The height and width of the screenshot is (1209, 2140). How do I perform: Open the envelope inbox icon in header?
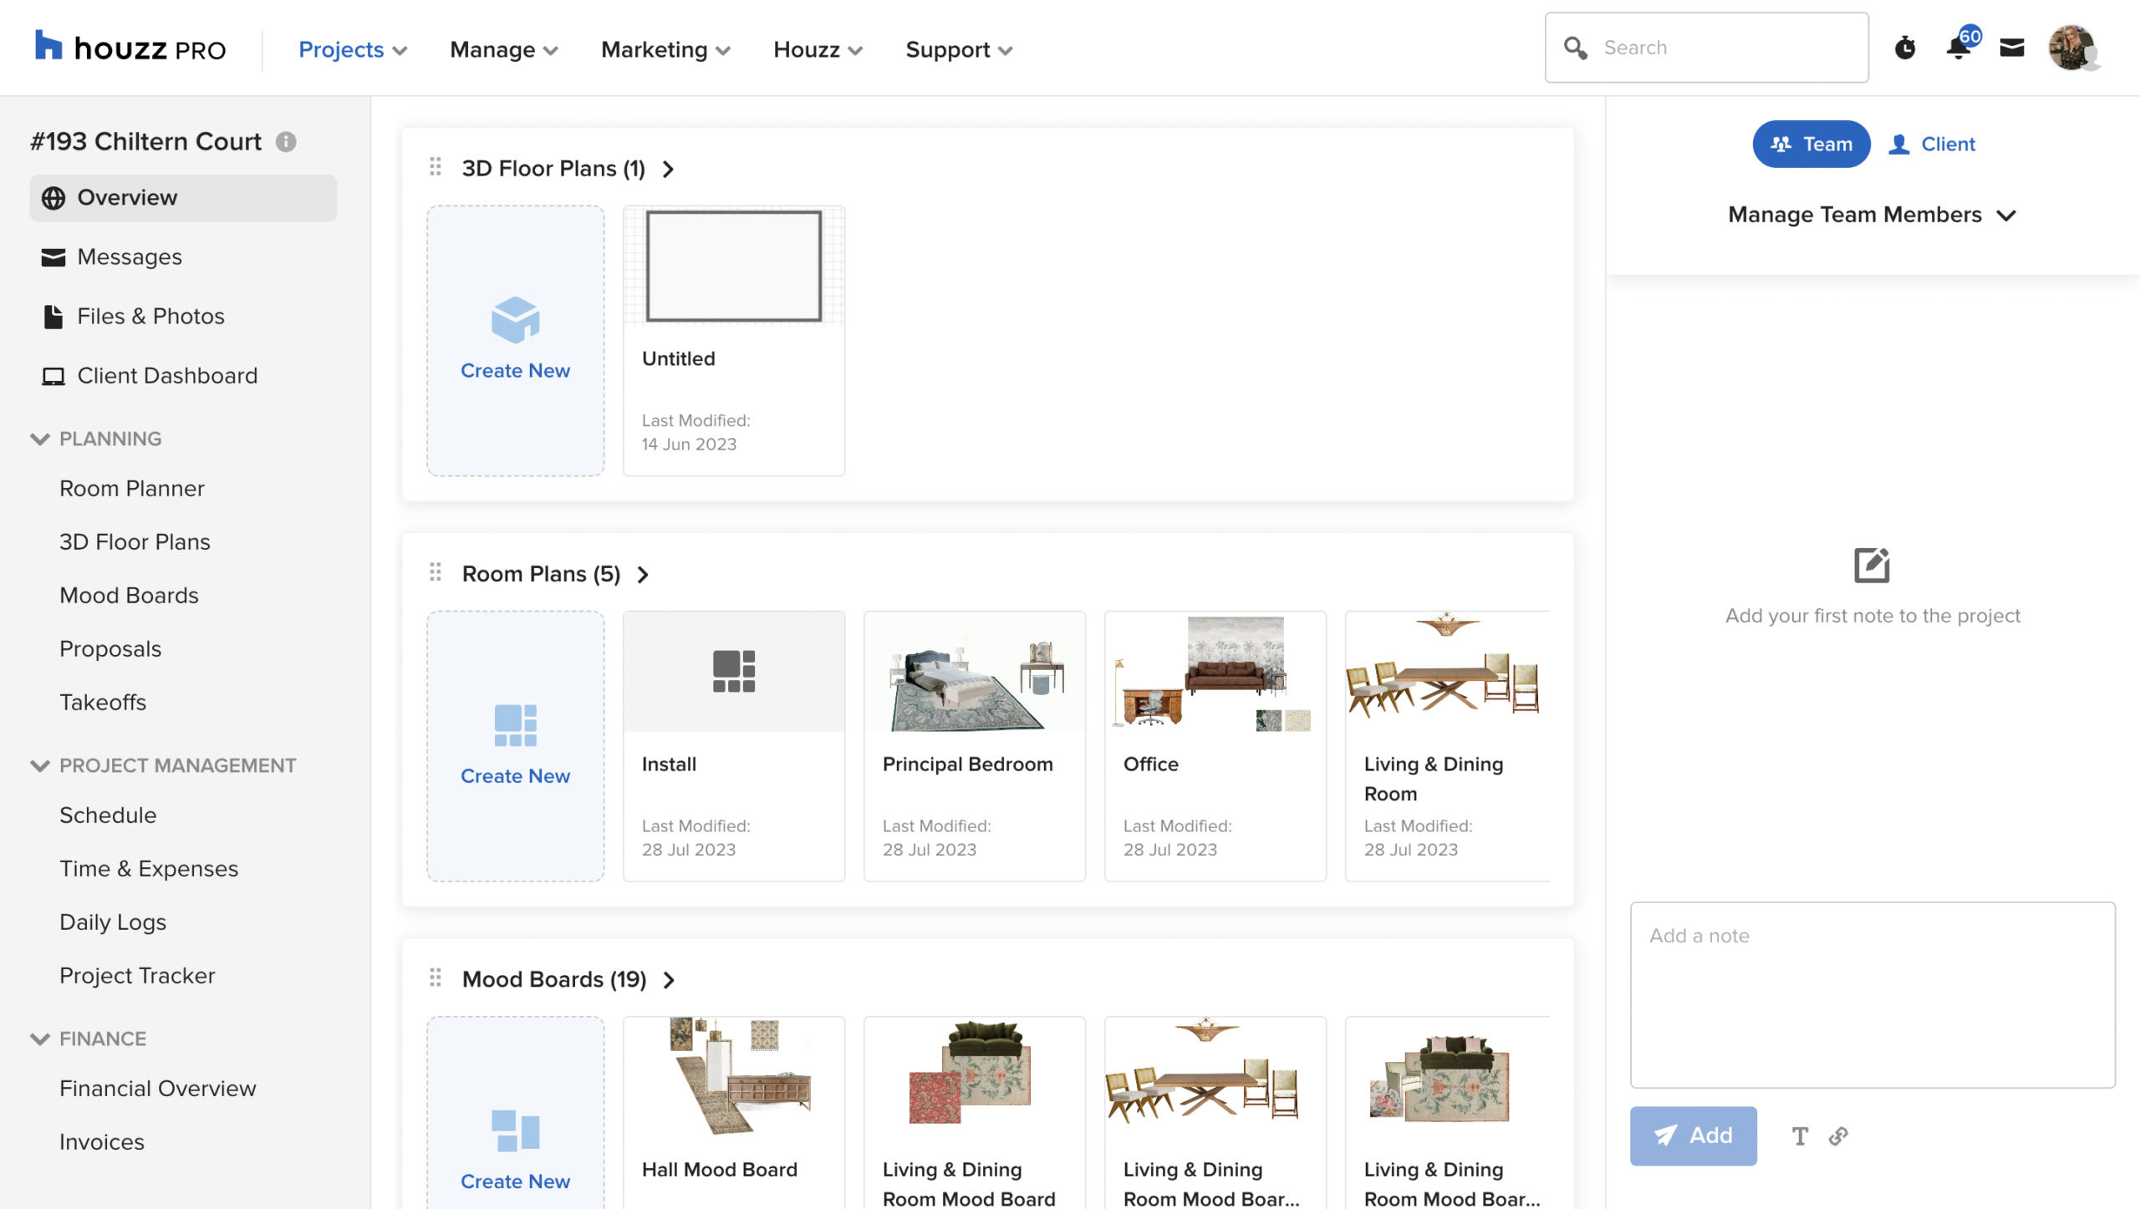2011,48
